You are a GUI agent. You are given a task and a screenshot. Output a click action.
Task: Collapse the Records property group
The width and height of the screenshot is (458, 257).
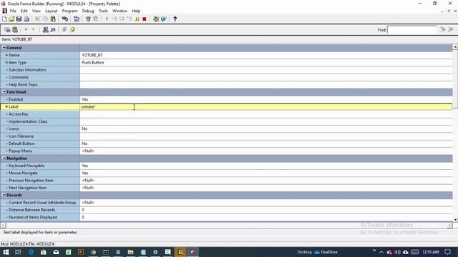pyautogui.click(x=4, y=195)
